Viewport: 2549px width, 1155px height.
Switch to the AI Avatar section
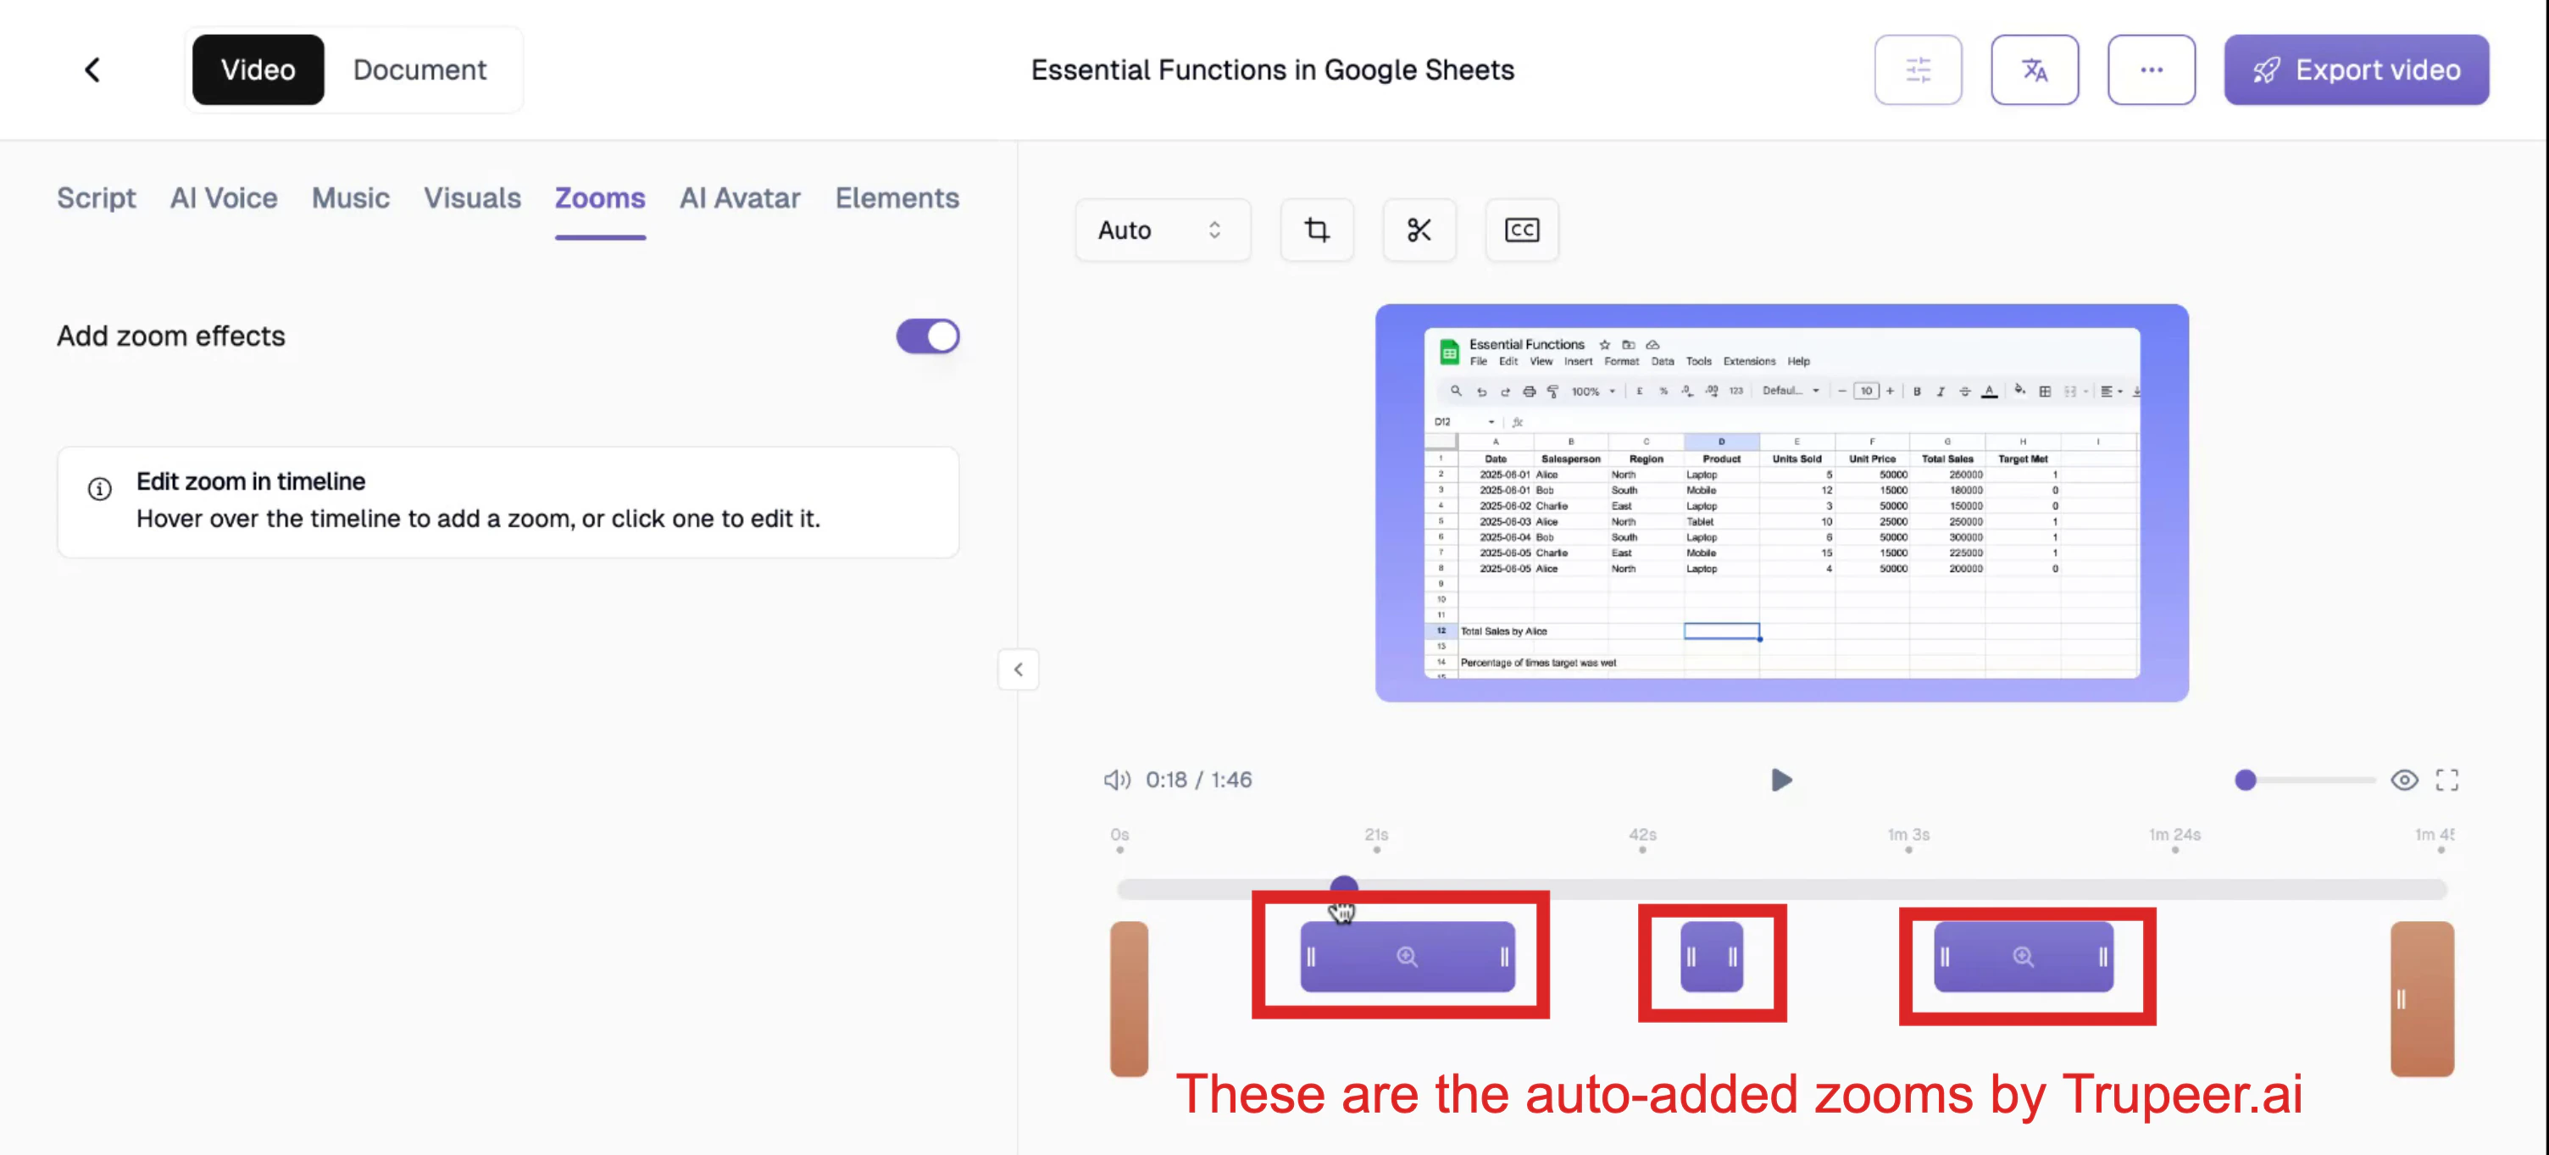[x=739, y=198]
